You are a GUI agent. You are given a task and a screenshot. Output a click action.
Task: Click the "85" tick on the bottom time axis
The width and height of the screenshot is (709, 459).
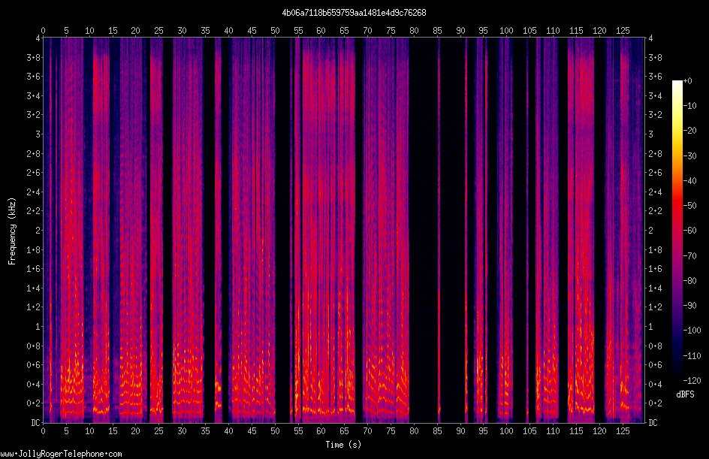[x=437, y=431]
